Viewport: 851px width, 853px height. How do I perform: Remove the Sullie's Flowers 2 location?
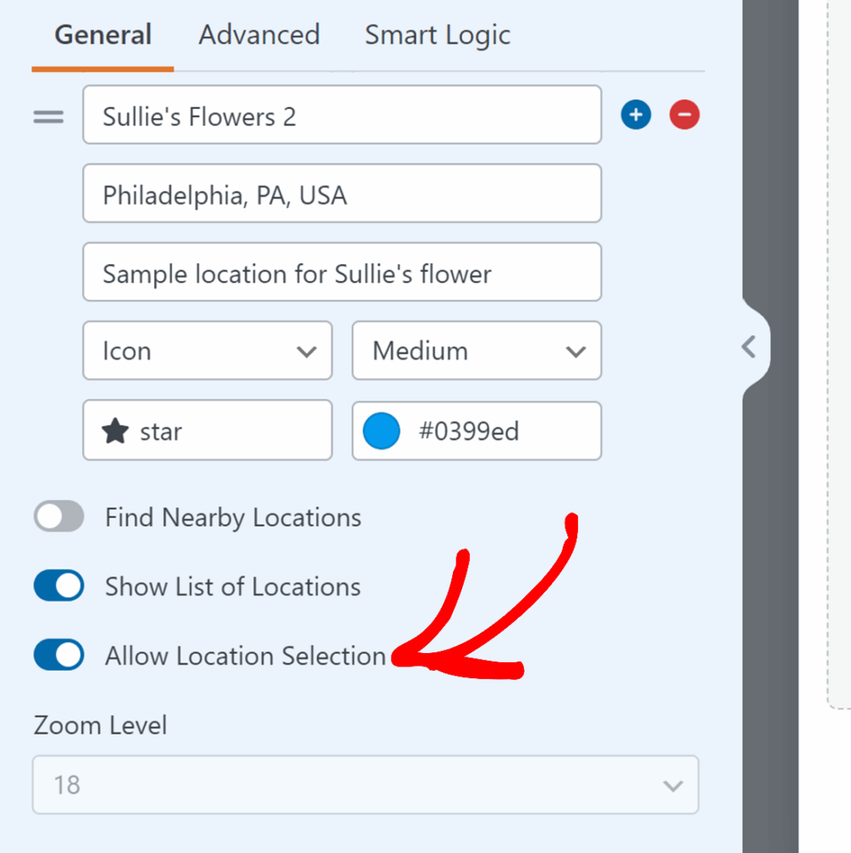pos(684,114)
